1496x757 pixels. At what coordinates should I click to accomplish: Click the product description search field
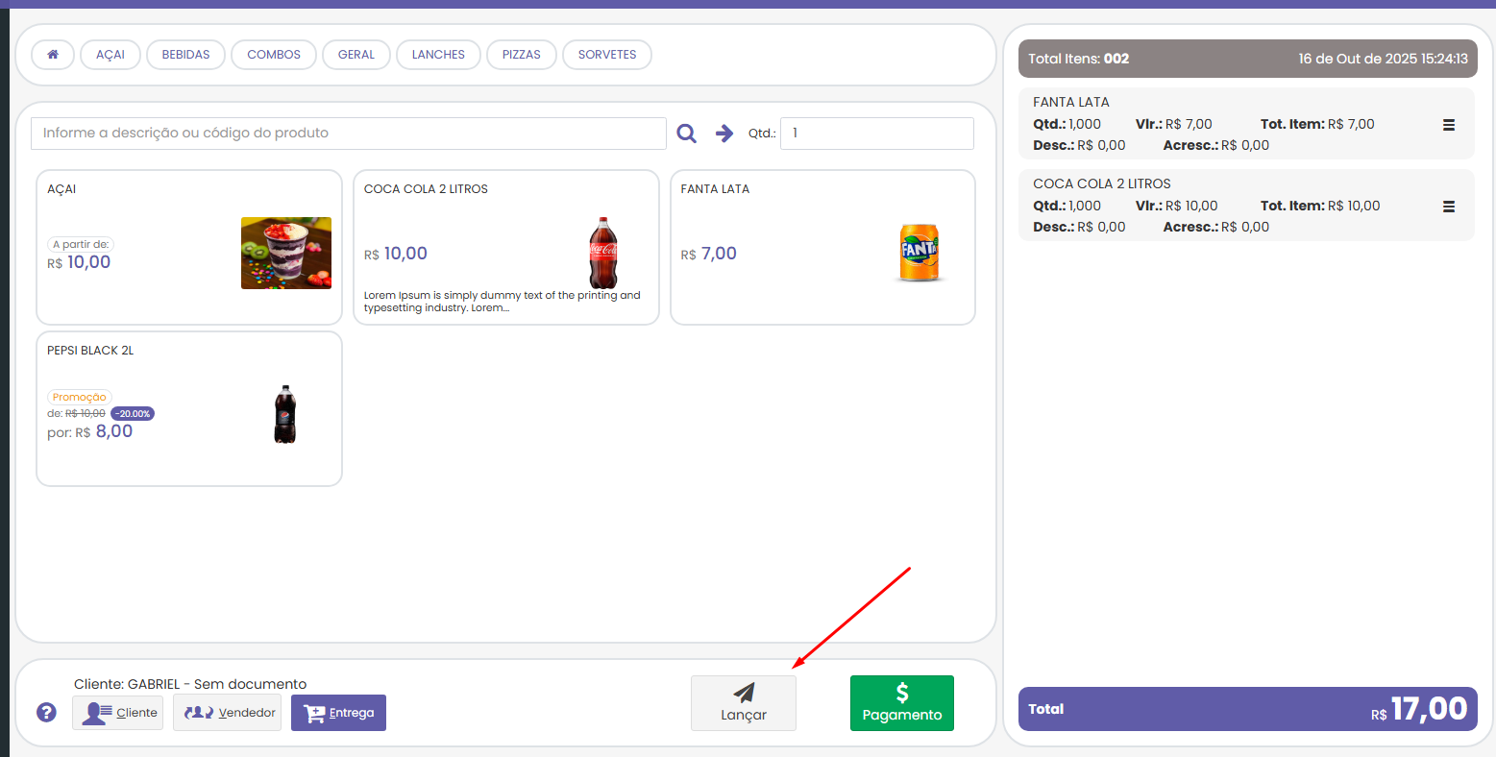(348, 134)
